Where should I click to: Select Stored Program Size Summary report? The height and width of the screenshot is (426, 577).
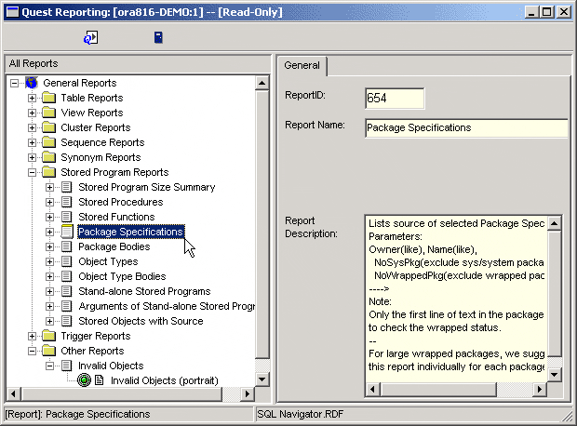[146, 187]
